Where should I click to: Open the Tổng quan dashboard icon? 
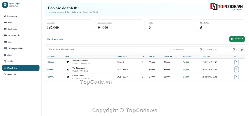(x=5, y=16)
